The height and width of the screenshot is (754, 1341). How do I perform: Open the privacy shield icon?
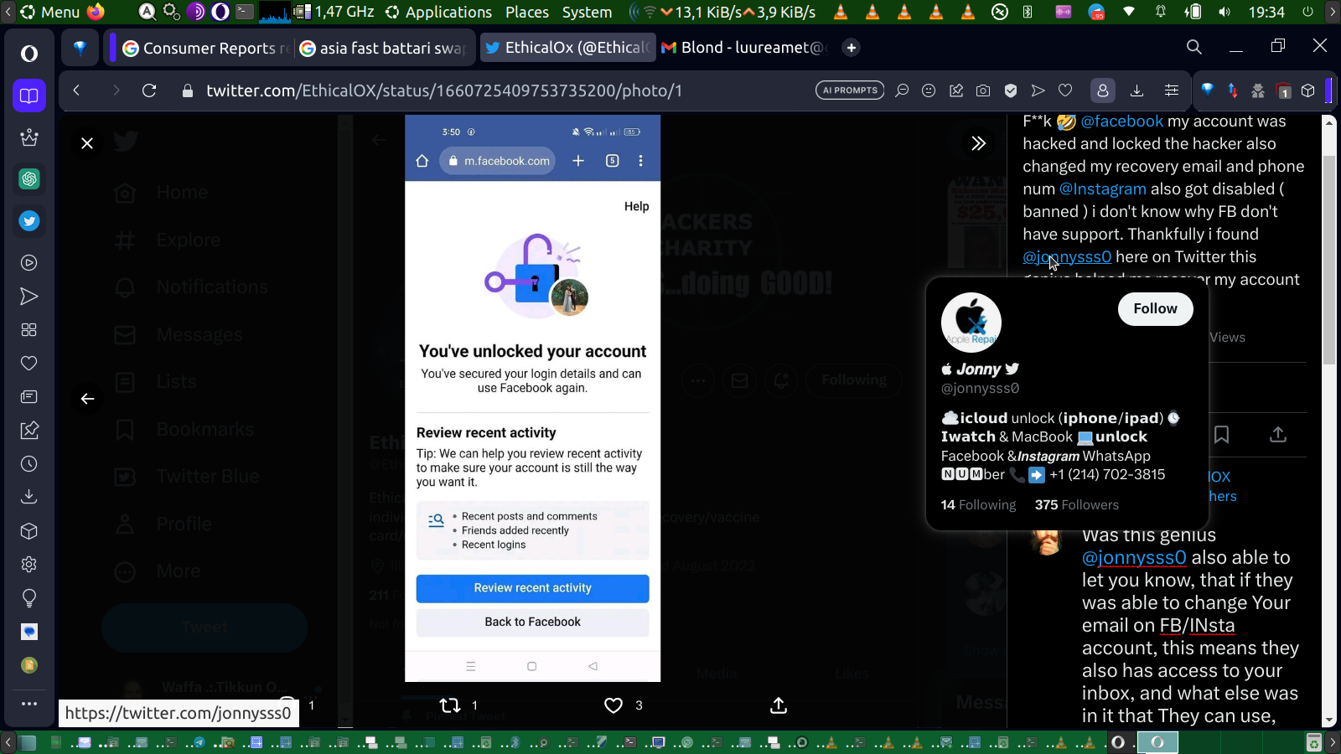[1011, 90]
